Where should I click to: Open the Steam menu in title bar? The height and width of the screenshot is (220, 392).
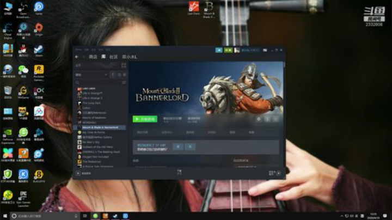pyautogui.click(x=78, y=50)
